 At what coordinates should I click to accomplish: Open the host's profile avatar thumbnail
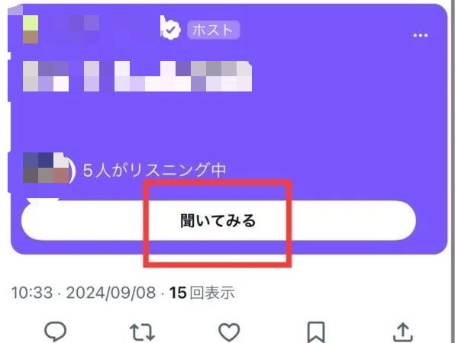[31, 30]
